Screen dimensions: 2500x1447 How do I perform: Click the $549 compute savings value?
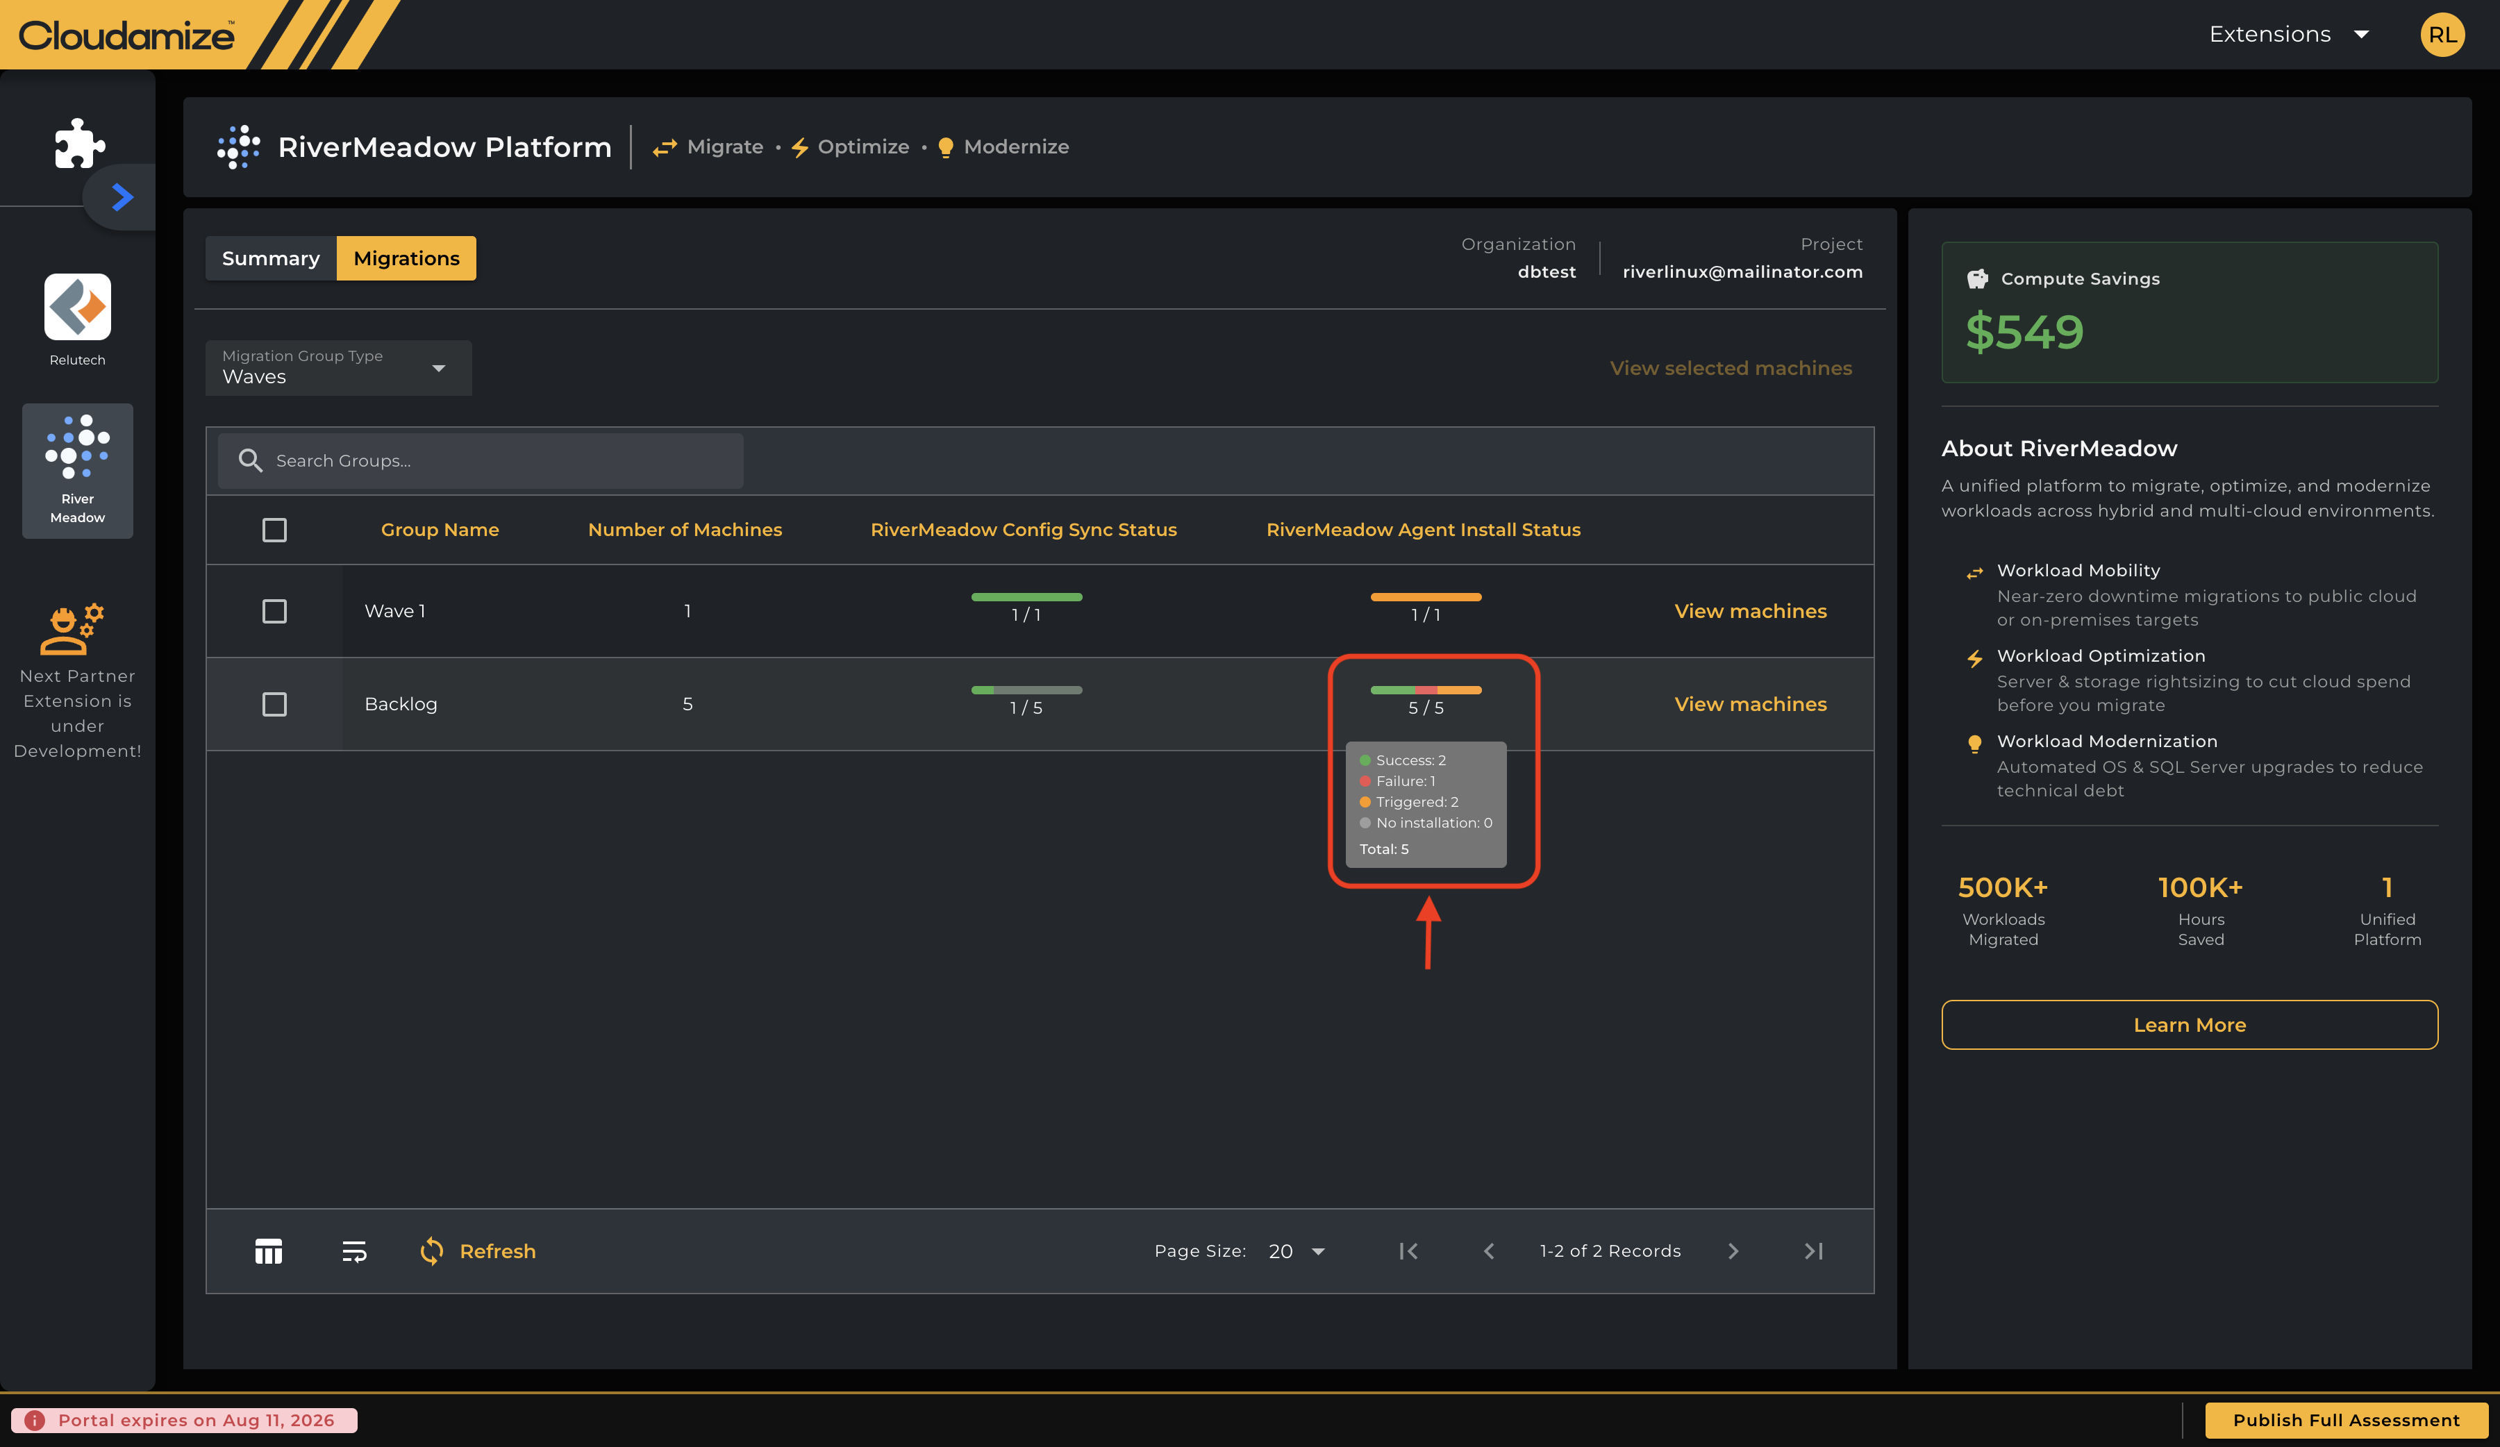2025,331
